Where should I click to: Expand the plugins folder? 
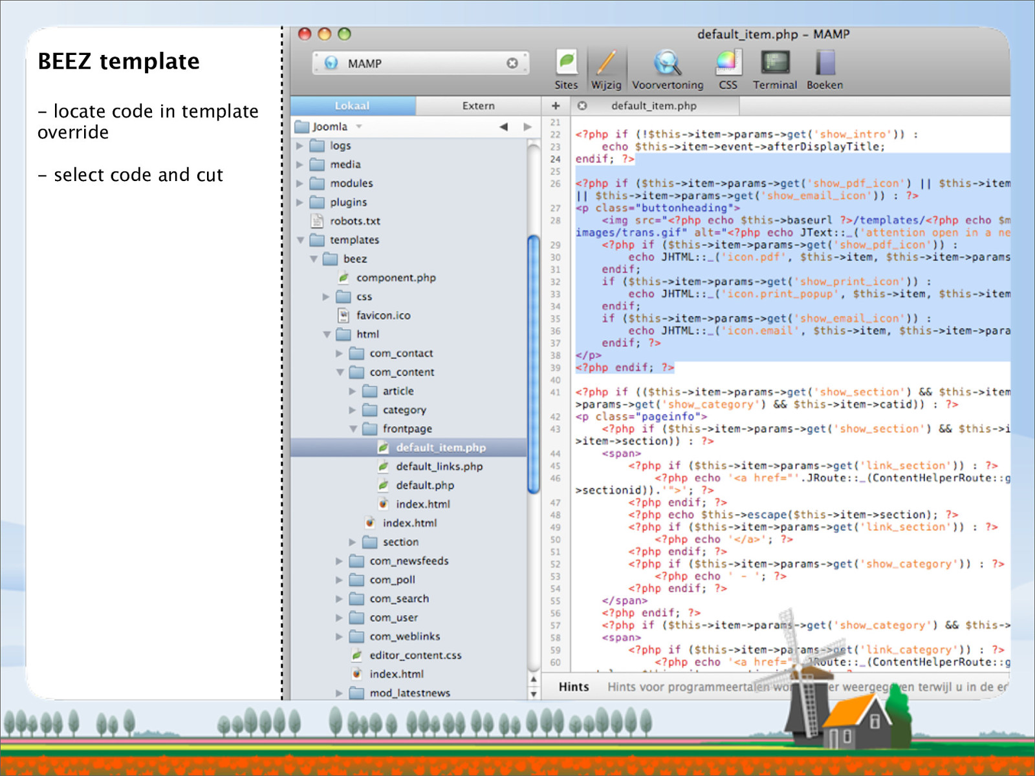click(x=300, y=202)
